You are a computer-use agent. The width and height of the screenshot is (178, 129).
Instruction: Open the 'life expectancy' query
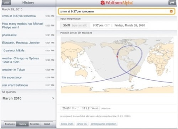click(x=28, y=77)
